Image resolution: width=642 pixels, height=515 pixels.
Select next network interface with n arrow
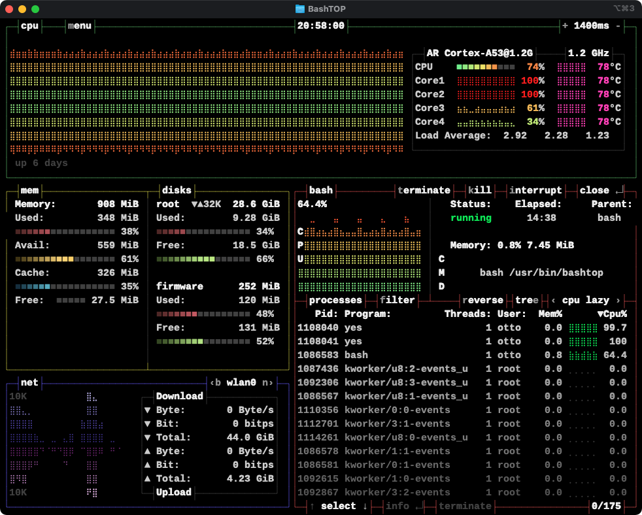point(268,383)
